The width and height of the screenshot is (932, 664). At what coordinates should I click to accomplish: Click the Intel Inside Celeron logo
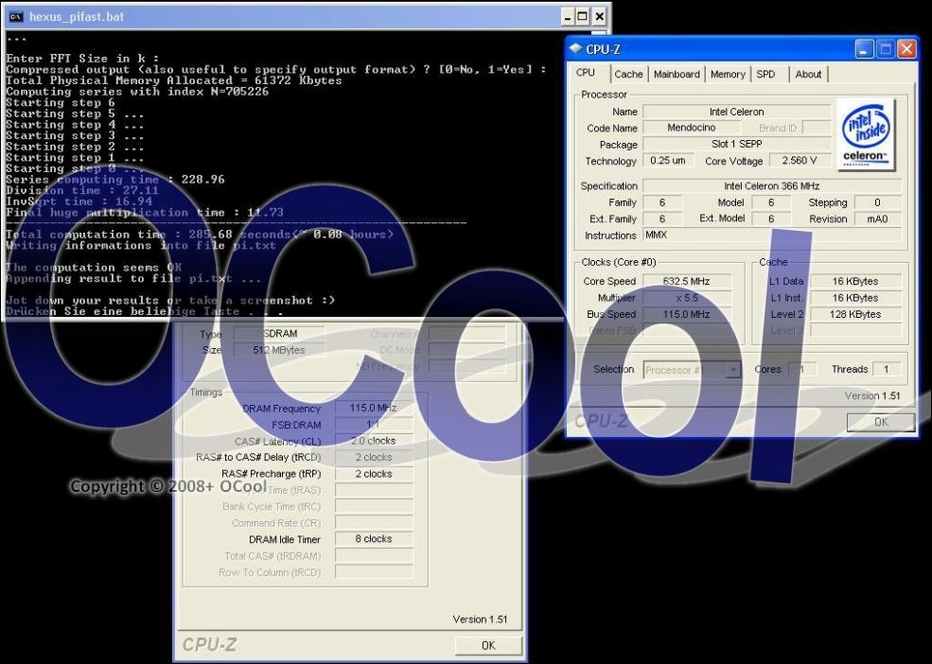[x=865, y=134]
